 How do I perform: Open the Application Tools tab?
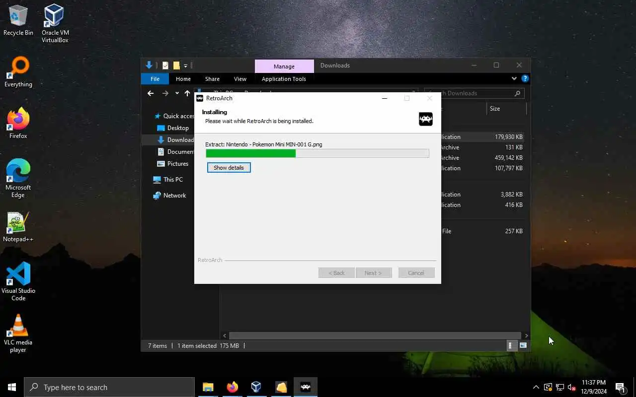point(284,79)
